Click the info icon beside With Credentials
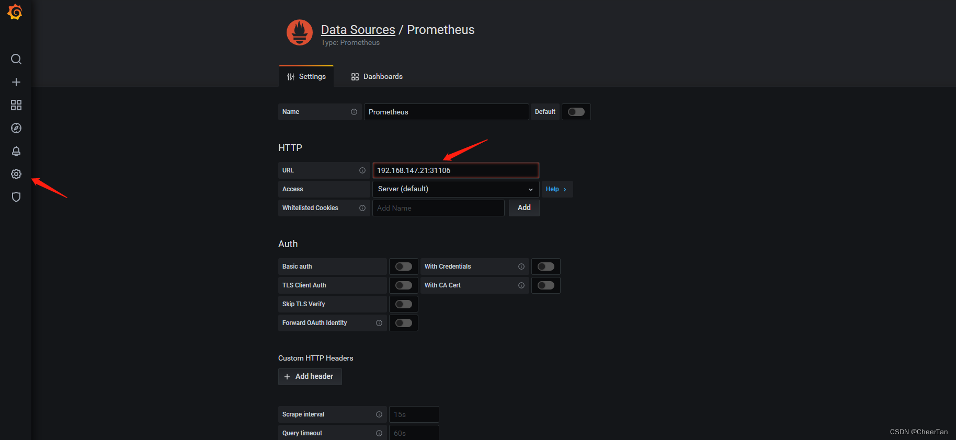The width and height of the screenshot is (956, 440). [x=521, y=267]
